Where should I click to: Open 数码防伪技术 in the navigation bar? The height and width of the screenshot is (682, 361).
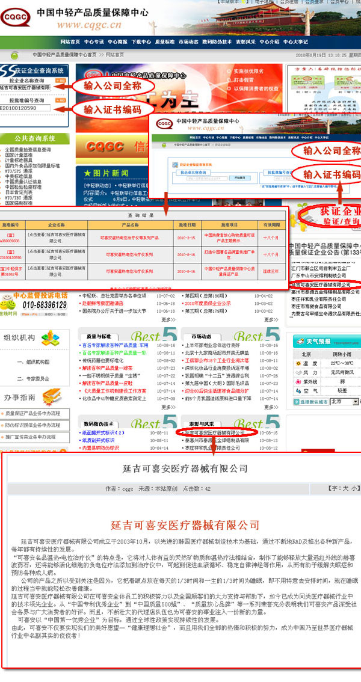tap(217, 42)
